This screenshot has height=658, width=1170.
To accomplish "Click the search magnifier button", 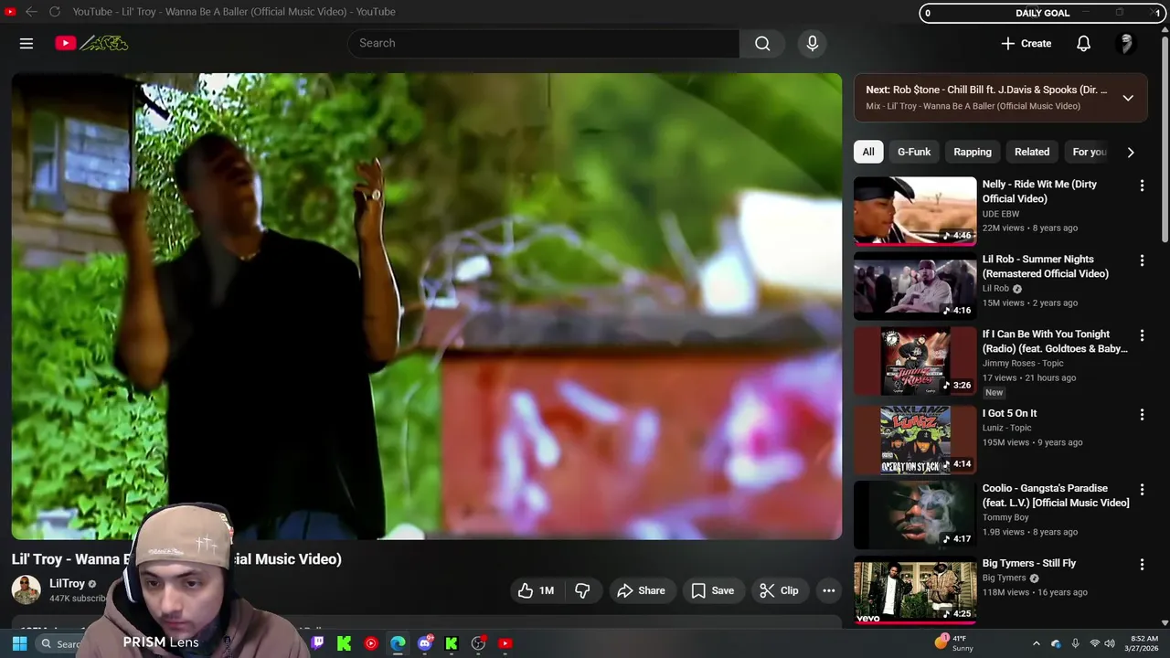I will [762, 43].
